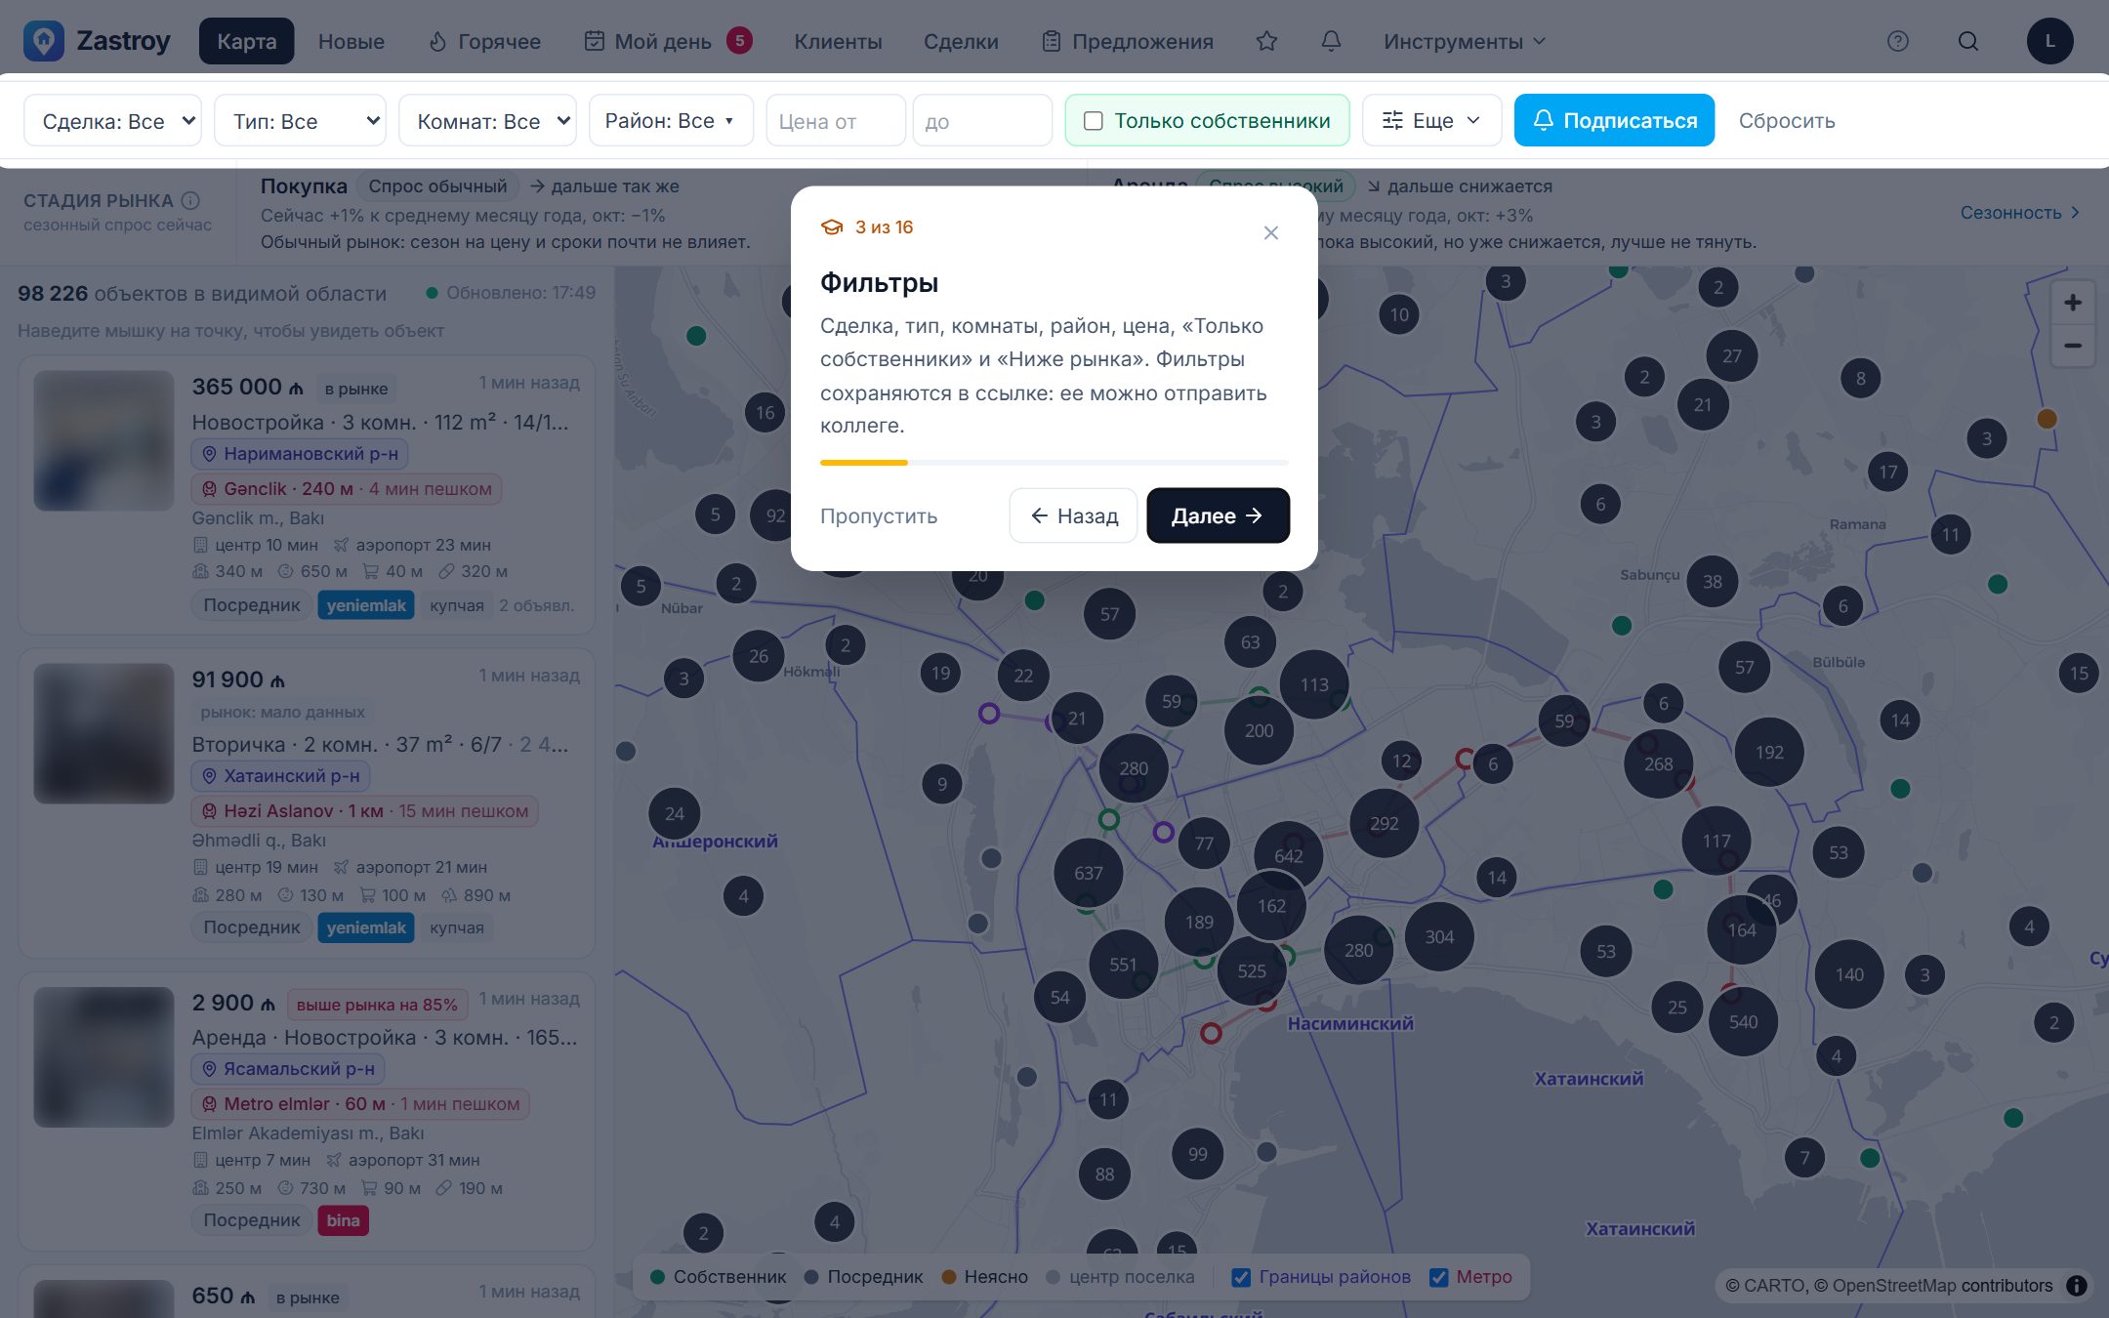Toggle Границы районов checkbox
This screenshot has width=2109, height=1318.
pos(1241,1277)
